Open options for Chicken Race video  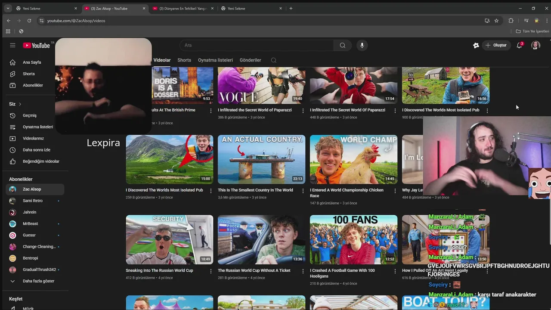395,191
